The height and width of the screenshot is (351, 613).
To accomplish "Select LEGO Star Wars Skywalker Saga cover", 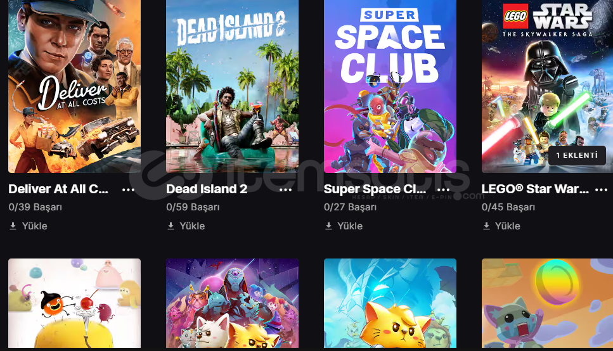I will pos(547,86).
